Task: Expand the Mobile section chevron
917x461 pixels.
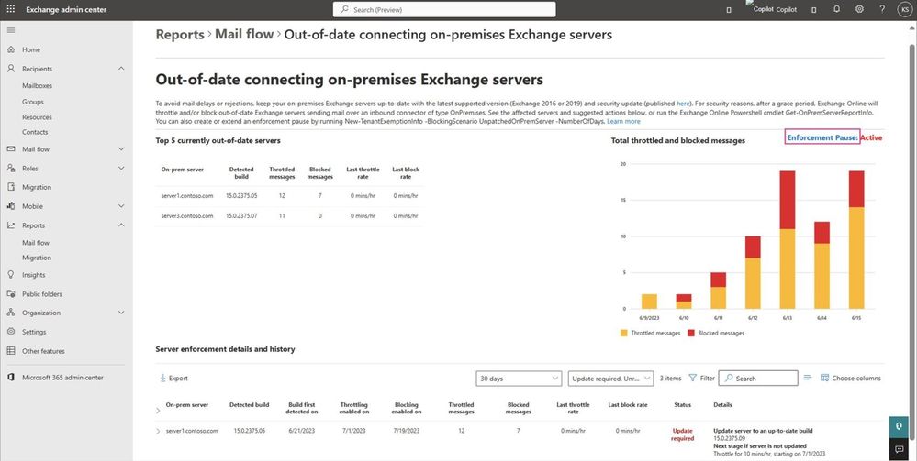Action: click(121, 206)
